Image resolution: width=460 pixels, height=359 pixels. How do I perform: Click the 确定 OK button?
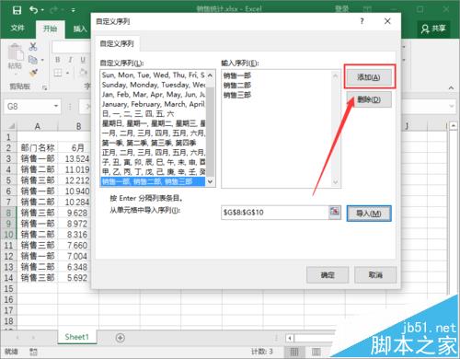click(328, 275)
